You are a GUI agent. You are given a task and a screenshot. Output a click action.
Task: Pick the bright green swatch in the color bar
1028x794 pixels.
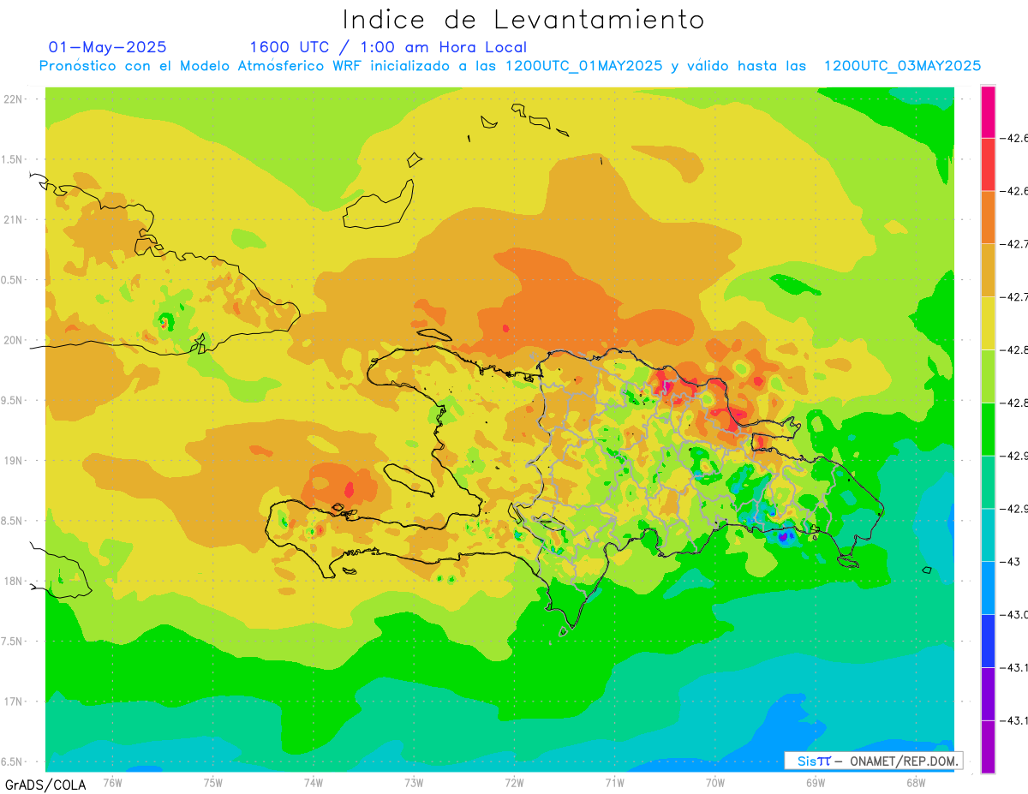tap(988, 430)
